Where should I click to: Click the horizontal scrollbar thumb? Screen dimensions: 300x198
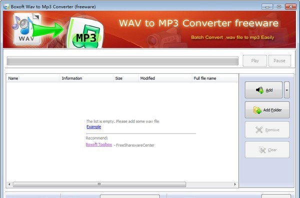tap(99, 185)
